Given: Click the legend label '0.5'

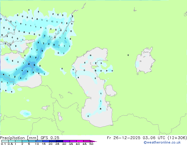Looking at the screenshot, I should tap(10, 144).
